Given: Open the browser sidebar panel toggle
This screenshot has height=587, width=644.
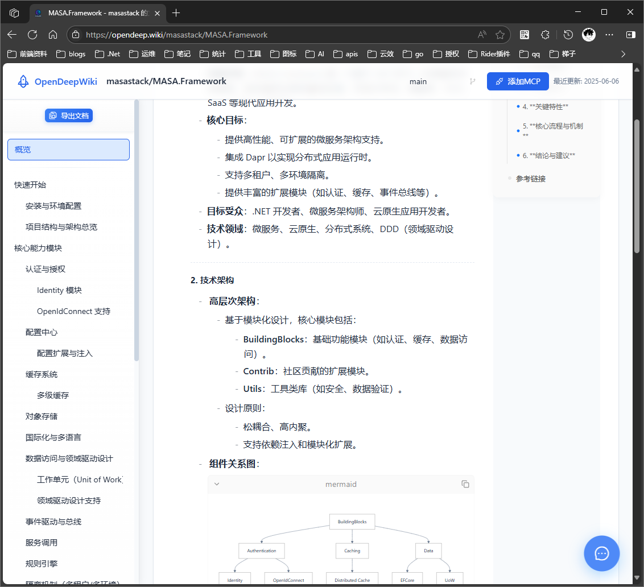Looking at the screenshot, I should coord(630,34).
